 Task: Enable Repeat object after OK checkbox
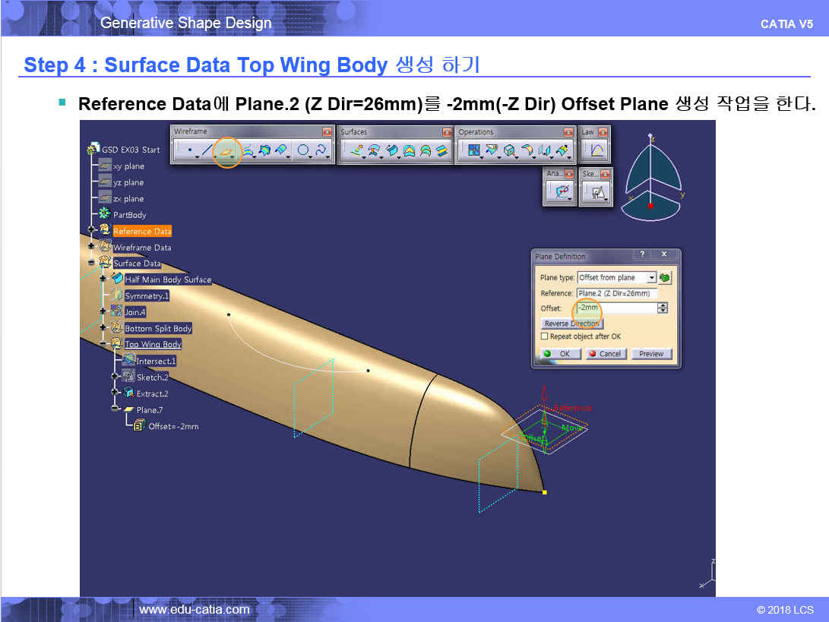pyautogui.click(x=544, y=336)
